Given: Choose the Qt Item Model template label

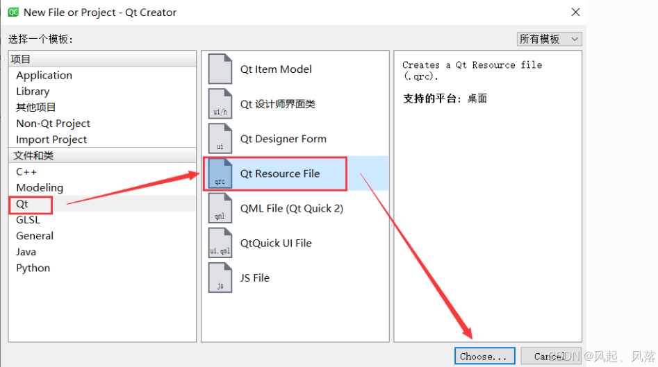Looking at the screenshot, I should click(x=276, y=69).
